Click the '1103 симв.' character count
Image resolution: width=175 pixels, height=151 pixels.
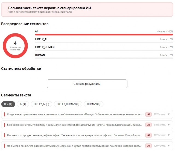point(160,125)
